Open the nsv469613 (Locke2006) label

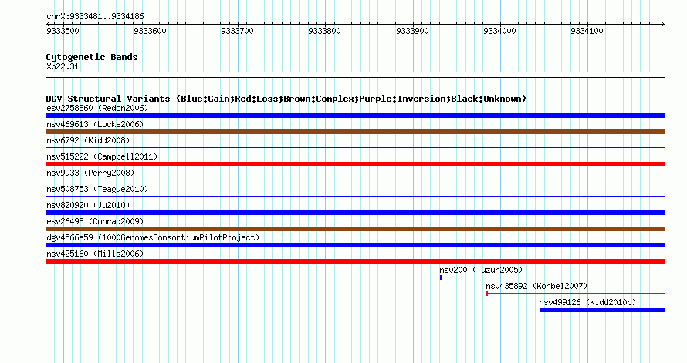click(95, 124)
